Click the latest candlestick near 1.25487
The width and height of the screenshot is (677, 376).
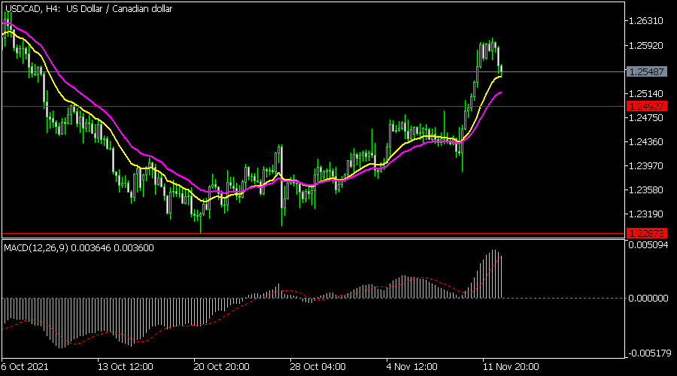[501, 71]
